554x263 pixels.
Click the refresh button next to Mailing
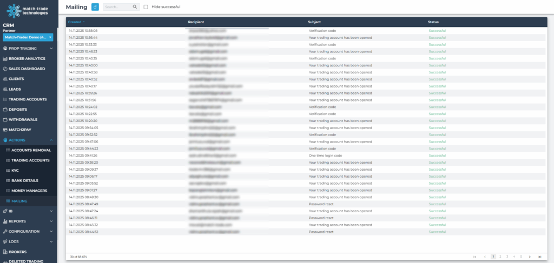click(x=95, y=7)
